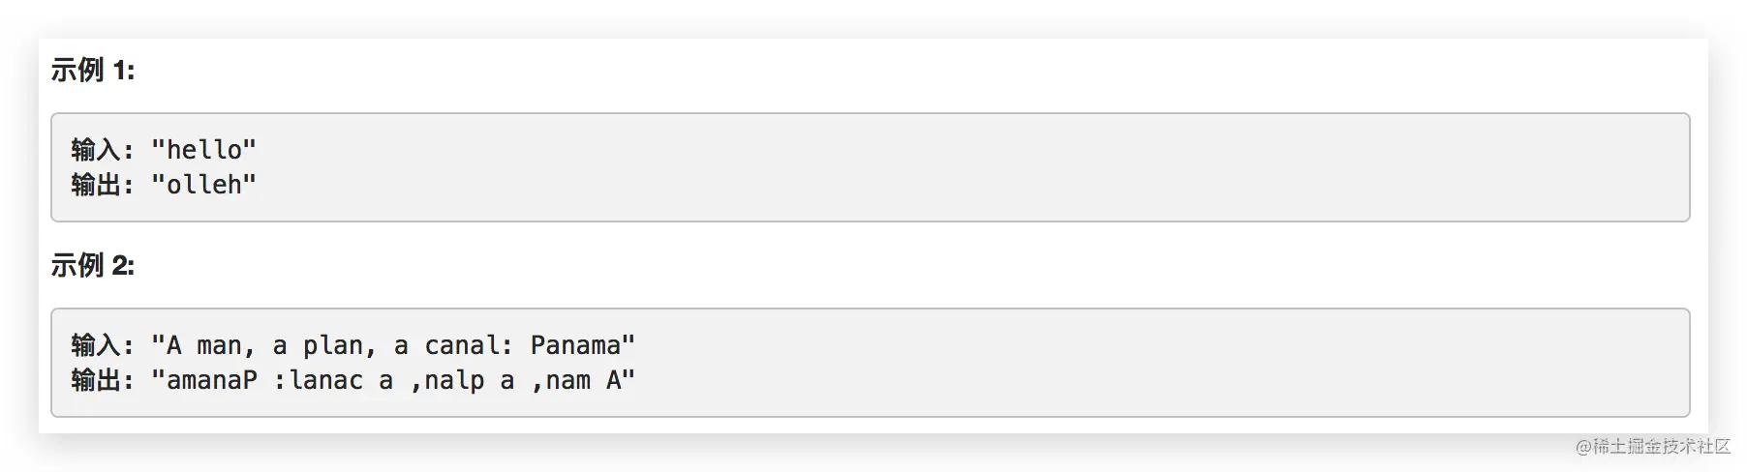Viewport: 1747px width, 472px height.
Task: Click the 示例 1: heading
Action: coord(93,70)
